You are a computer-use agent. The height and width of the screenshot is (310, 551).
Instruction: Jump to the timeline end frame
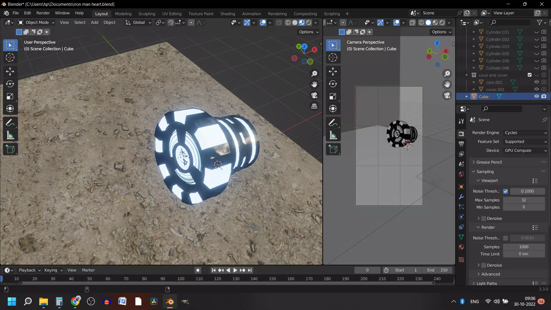pyautogui.click(x=250, y=270)
